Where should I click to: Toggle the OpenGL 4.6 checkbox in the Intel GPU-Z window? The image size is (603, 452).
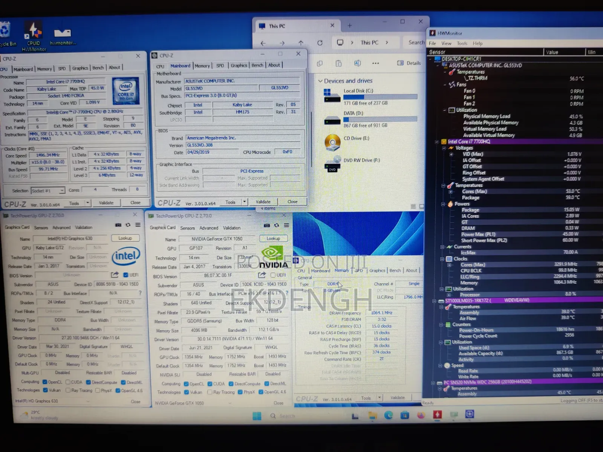point(118,391)
